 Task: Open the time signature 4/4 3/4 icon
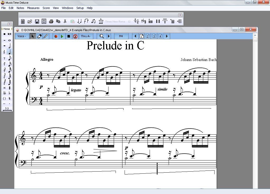[136, 21]
